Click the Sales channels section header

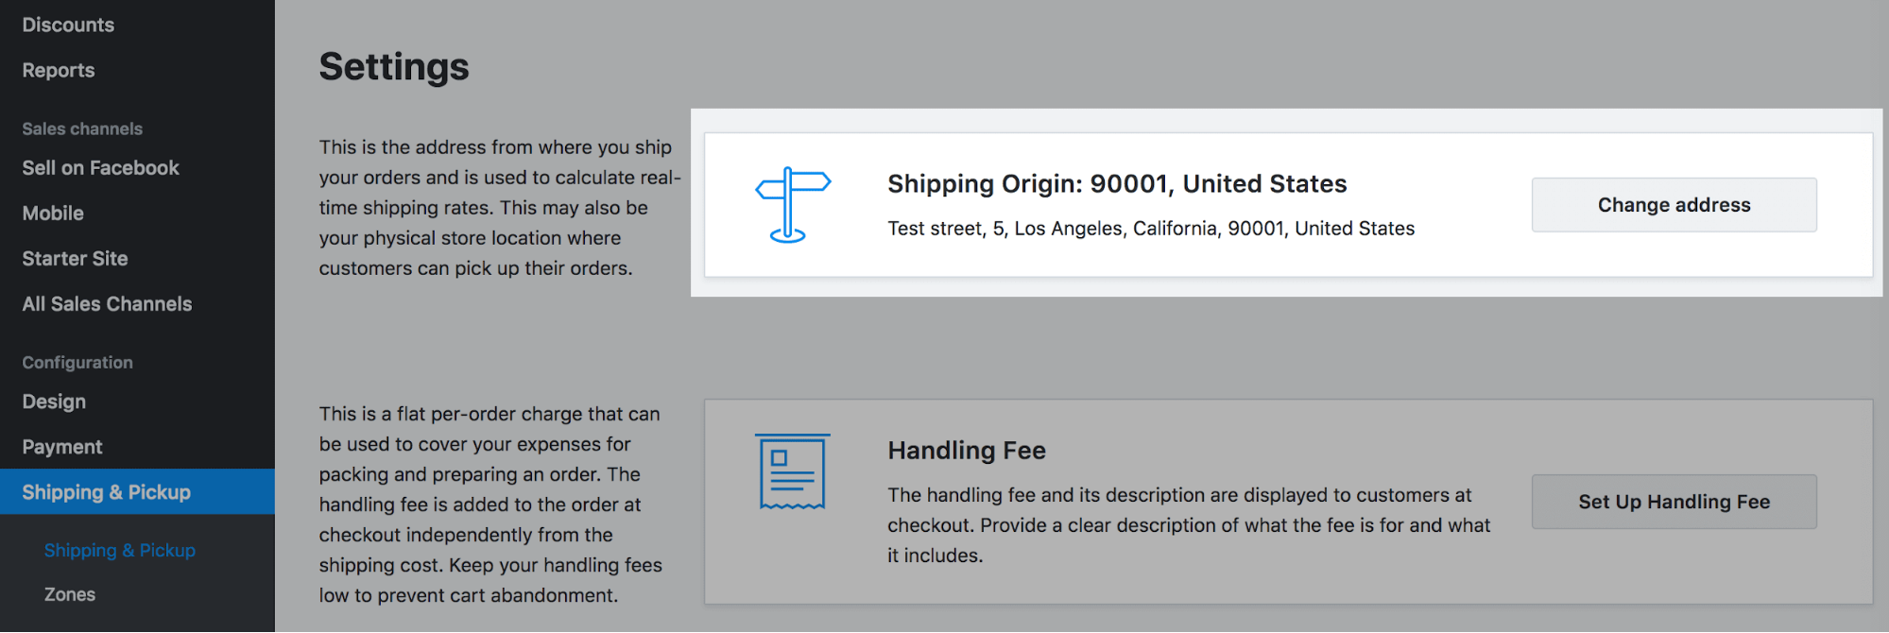tap(82, 128)
